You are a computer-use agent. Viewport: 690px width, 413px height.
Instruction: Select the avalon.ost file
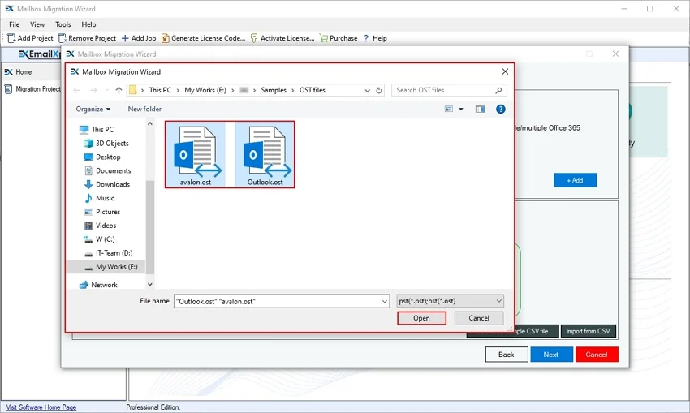tap(196, 154)
